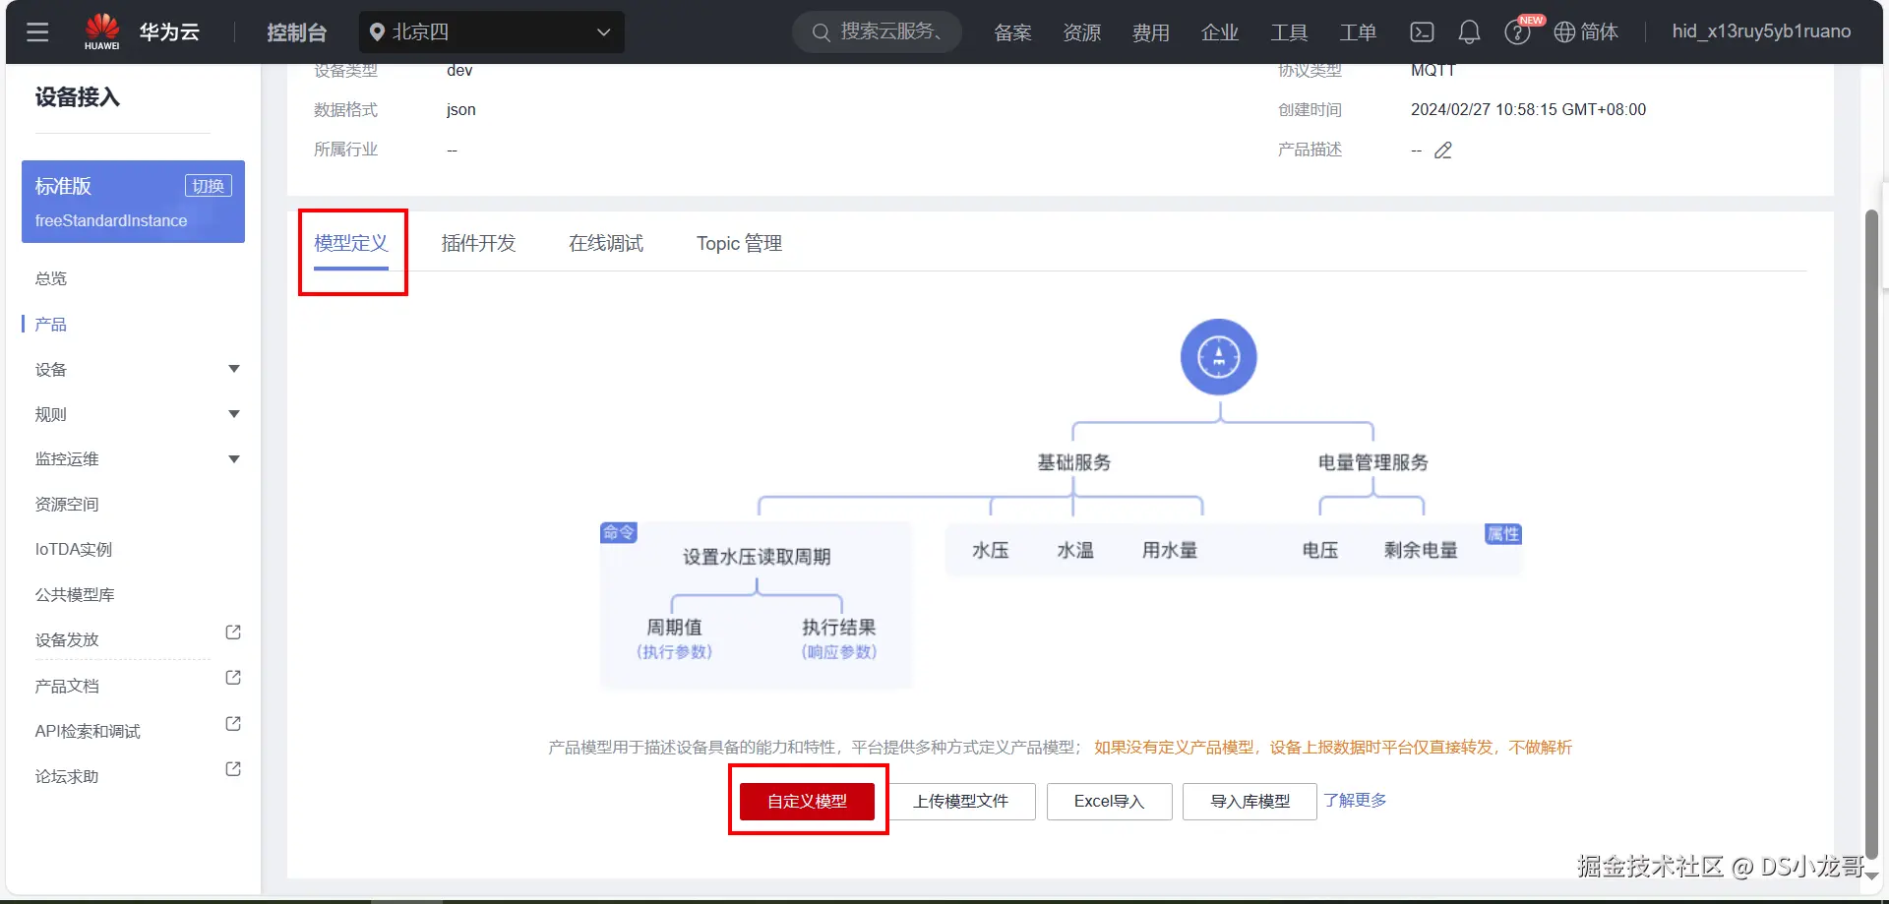Image resolution: width=1889 pixels, height=904 pixels.
Task: Click the 执行结果 parameter label
Action: pos(838,628)
